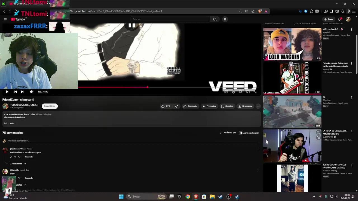Image resolution: width=358 pixels, height=201 pixels.
Task: Reply to the Gabsonn74 comment
Action: click(x=29, y=157)
